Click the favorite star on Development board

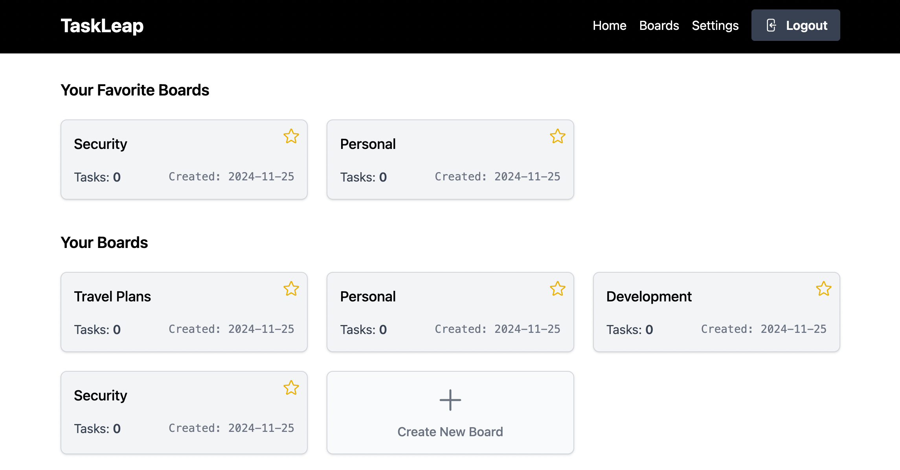pos(823,288)
